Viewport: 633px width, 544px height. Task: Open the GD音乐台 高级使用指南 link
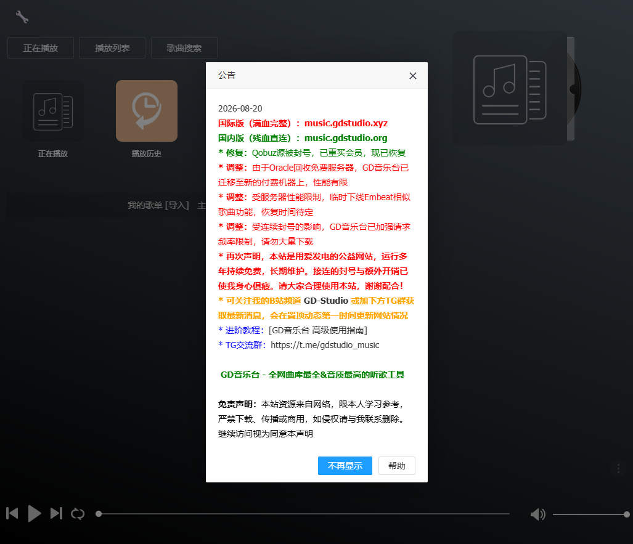click(x=318, y=330)
